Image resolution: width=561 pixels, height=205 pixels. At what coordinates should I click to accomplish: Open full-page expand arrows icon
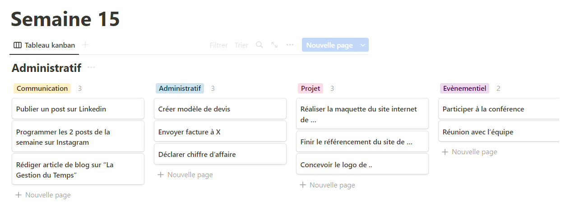tap(274, 45)
